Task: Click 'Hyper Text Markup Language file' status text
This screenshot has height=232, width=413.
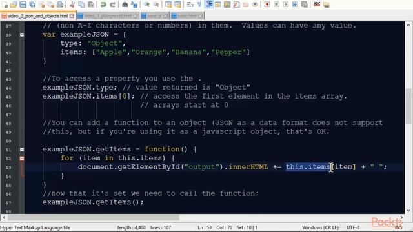Action: [35, 227]
